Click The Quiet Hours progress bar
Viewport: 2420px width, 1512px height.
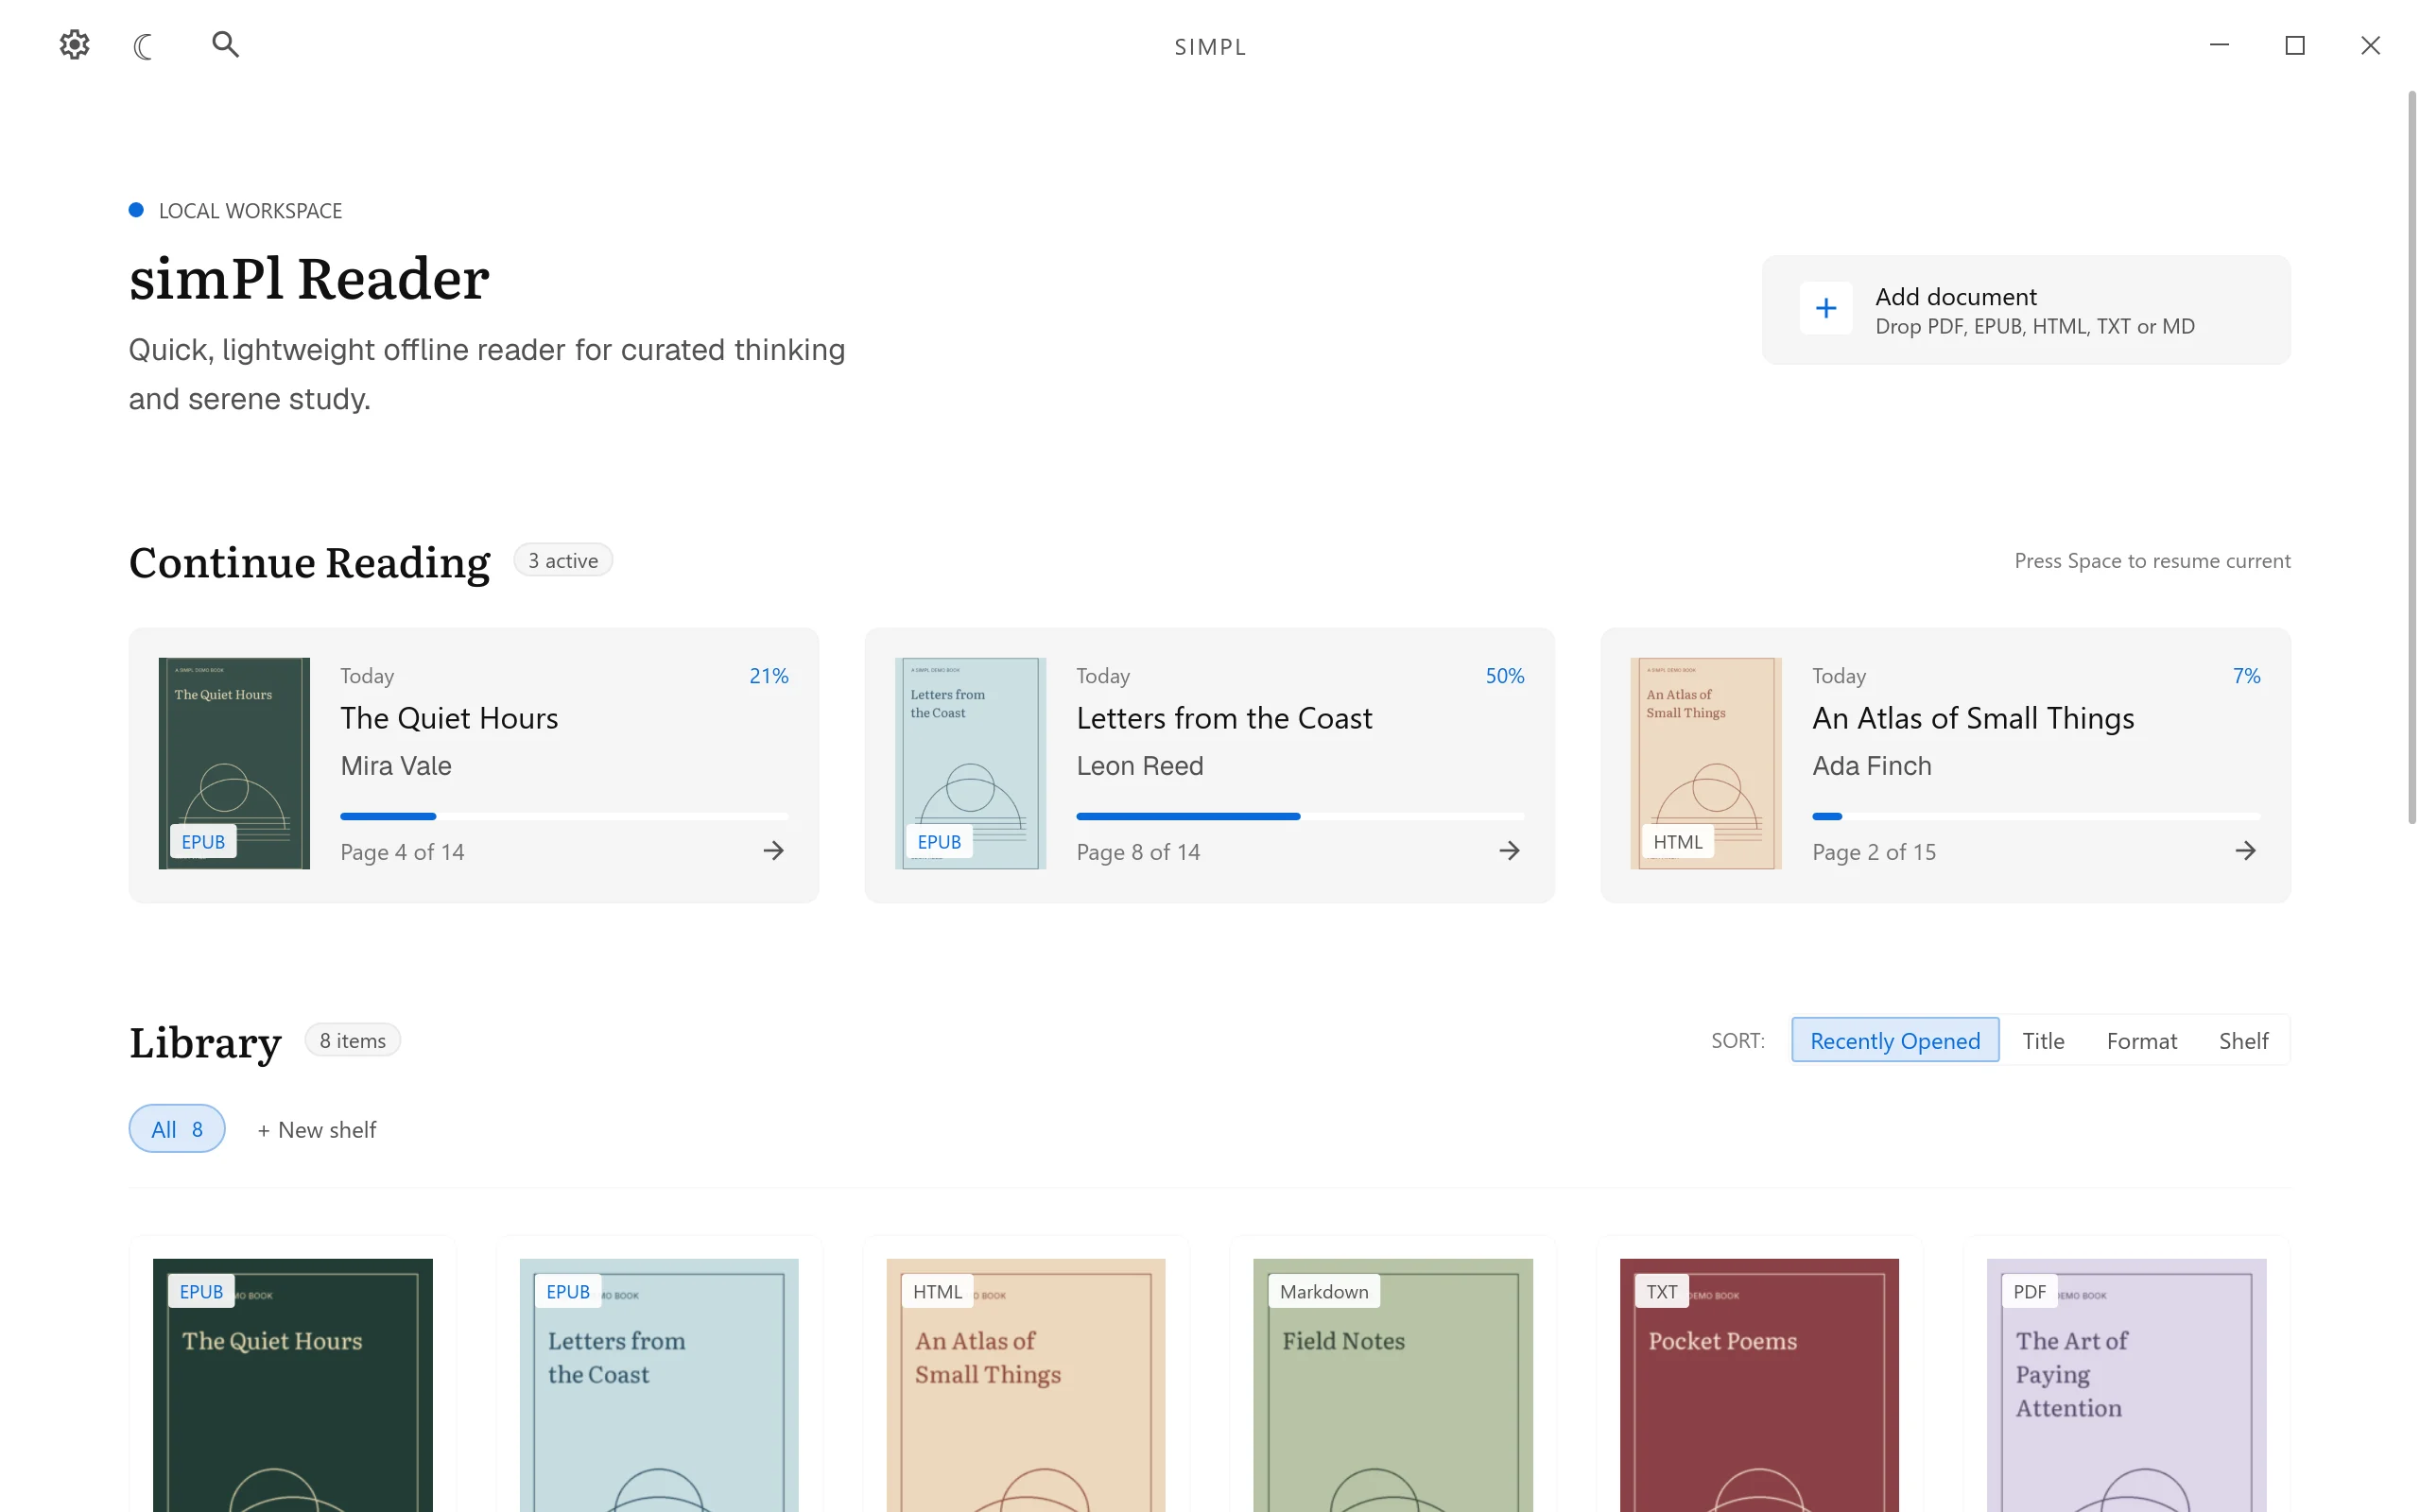(x=564, y=817)
